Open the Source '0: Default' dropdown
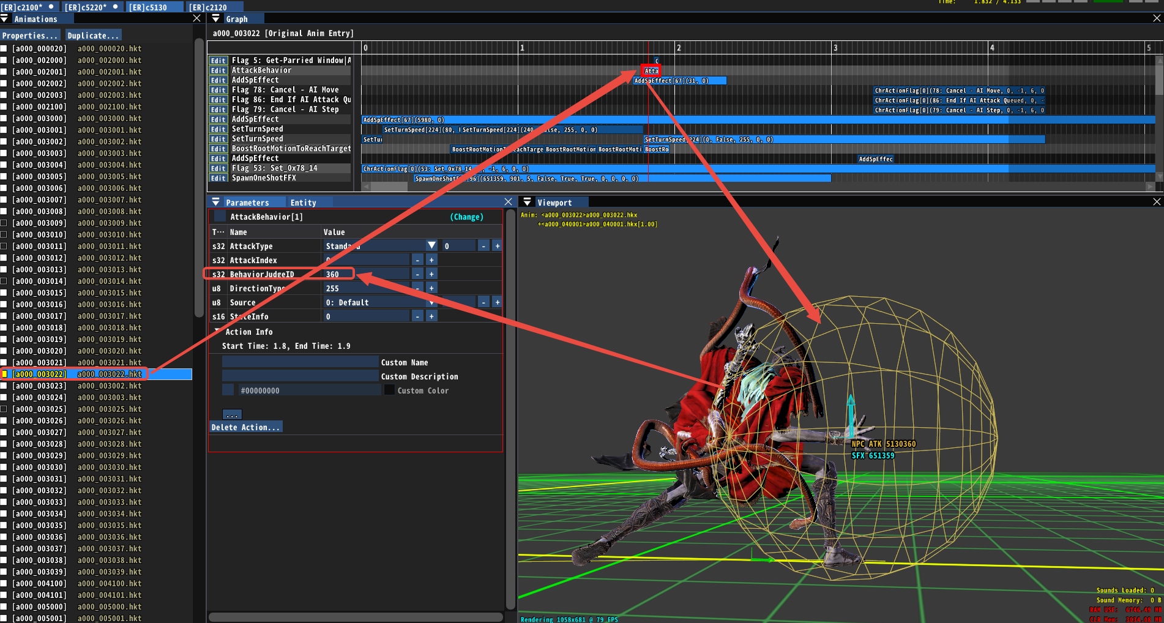This screenshot has width=1164, height=623. [431, 302]
